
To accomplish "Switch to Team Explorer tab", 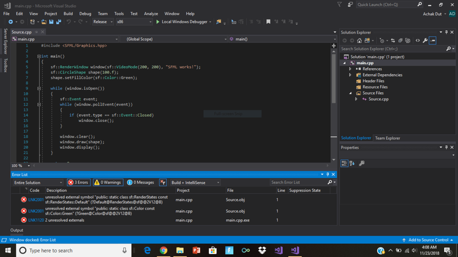I will tap(388, 138).
